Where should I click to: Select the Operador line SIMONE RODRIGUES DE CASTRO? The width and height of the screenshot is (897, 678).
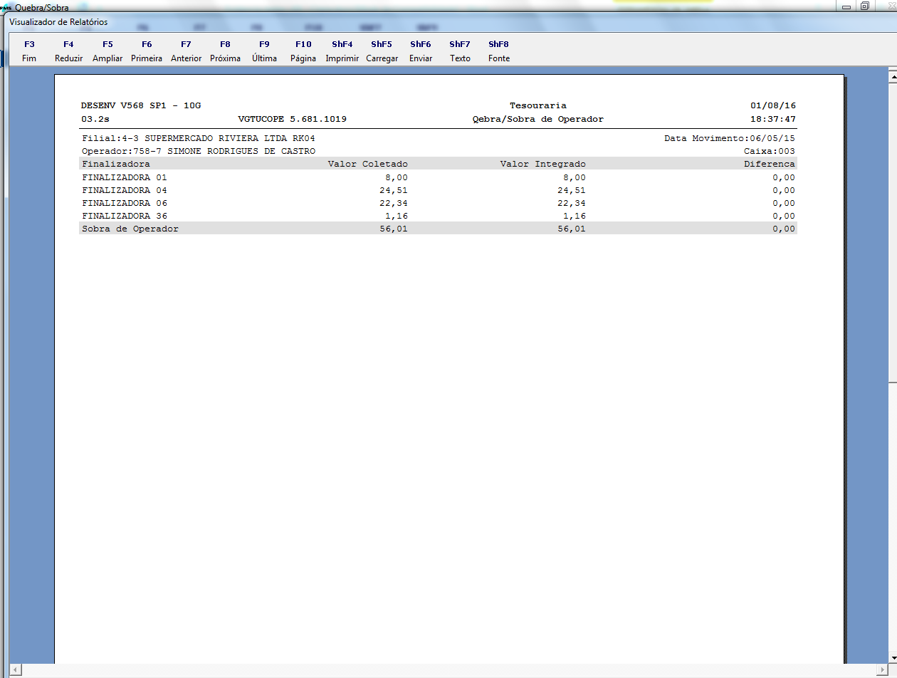coord(199,151)
